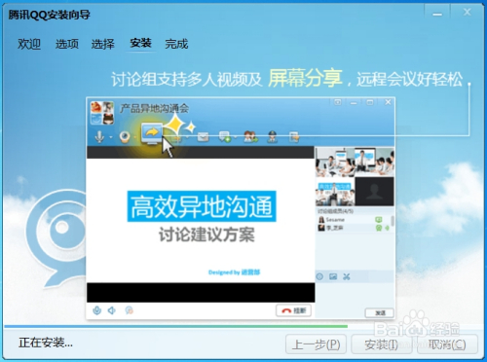Click the scissors screenshot icon in chat

click(347, 276)
